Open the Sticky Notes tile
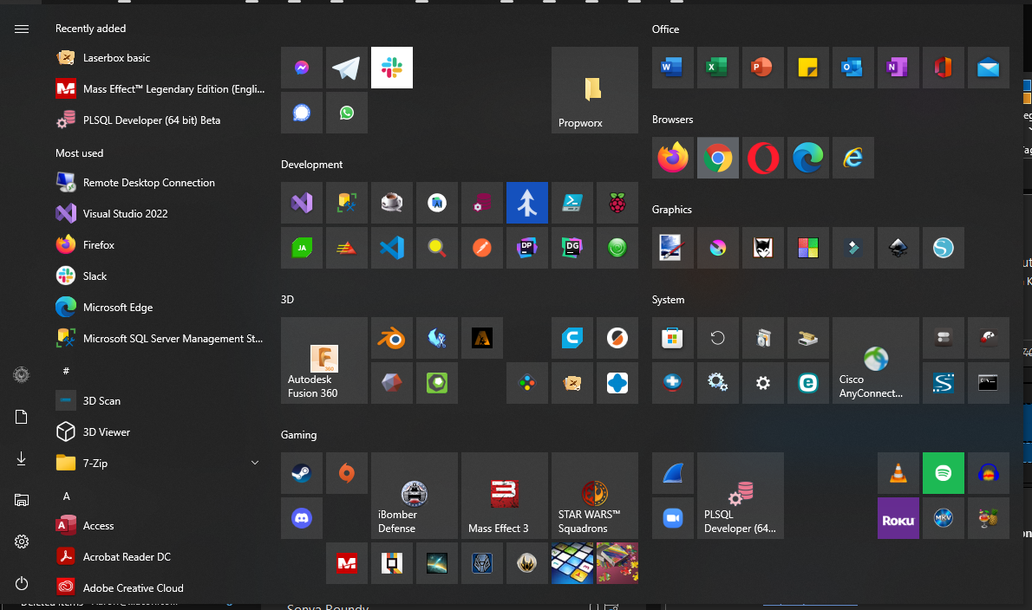Screen dimensions: 1032x610 (807, 67)
